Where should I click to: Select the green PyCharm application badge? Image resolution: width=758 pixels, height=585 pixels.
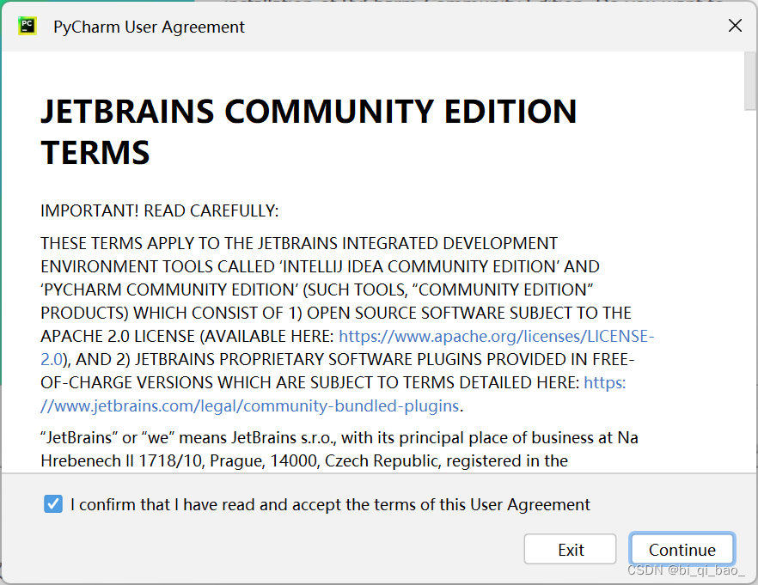[x=25, y=26]
